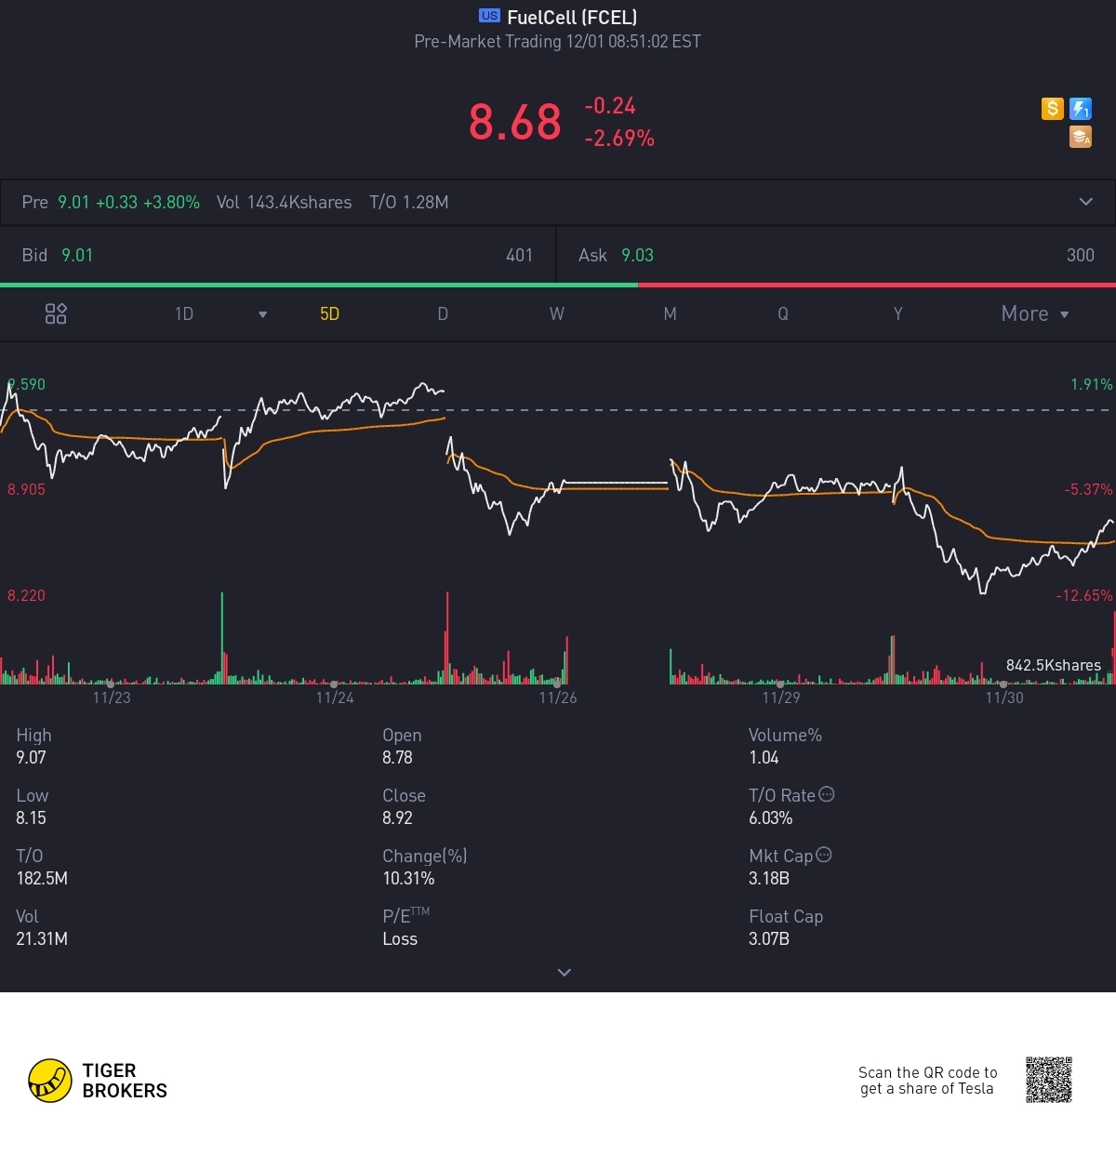The image size is (1116, 1169).
Task: Click the bid-ask ratio color bar
Action: (558, 285)
